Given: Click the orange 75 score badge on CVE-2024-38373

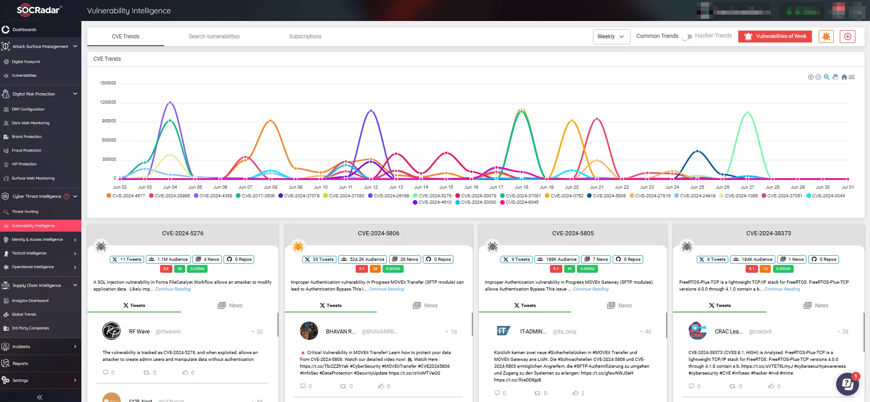Looking at the screenshot, I should coord(765,269).
